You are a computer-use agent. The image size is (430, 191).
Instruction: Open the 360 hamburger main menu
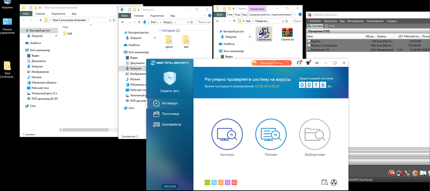pyautogui.click(x=317, y=63)
